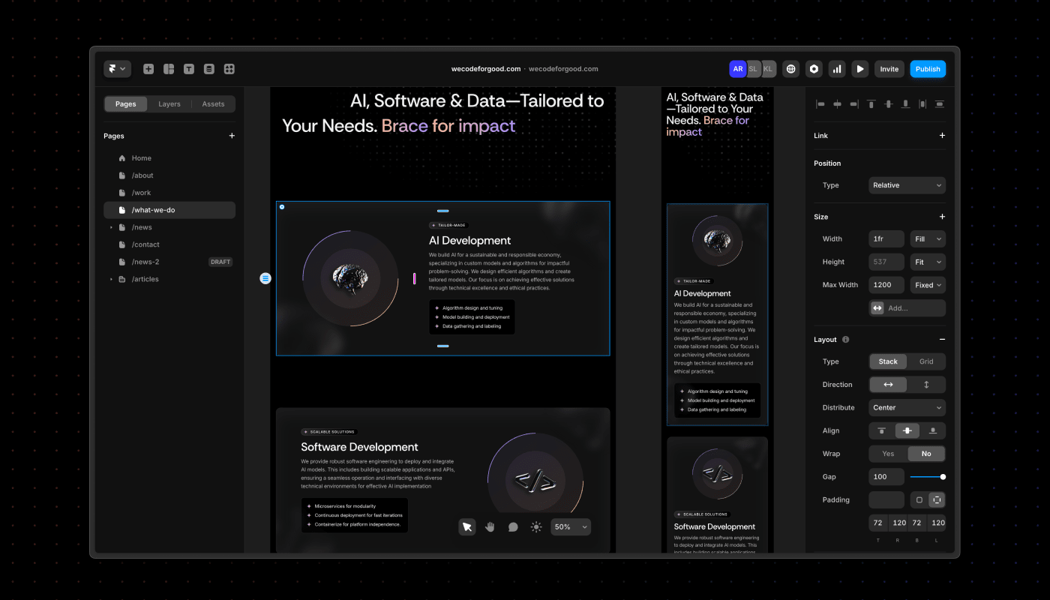Expand the /articles folder
This screenshot has width=1050, height=600.
[111, 279]
